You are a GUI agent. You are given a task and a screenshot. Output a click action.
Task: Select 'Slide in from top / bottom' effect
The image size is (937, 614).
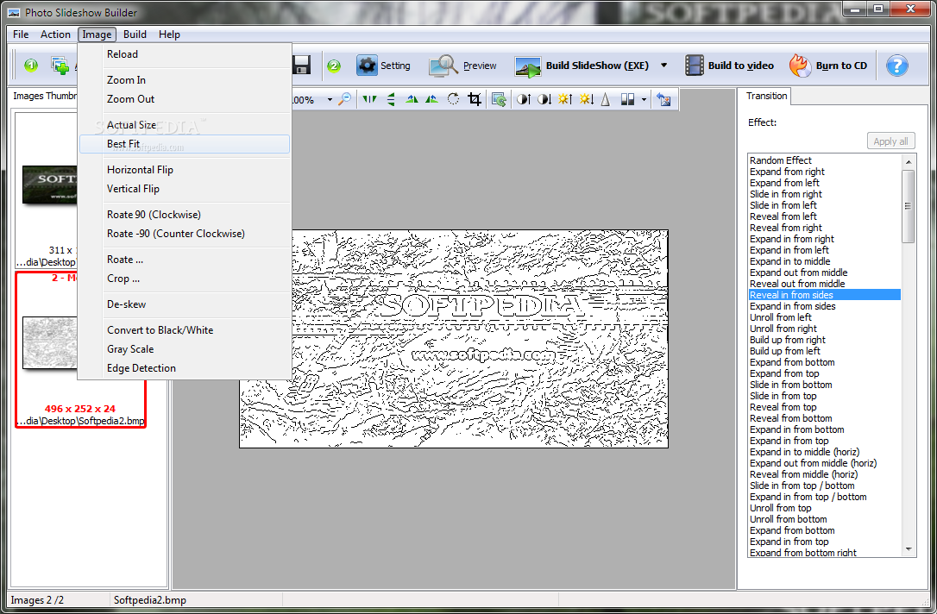point(825,486)
